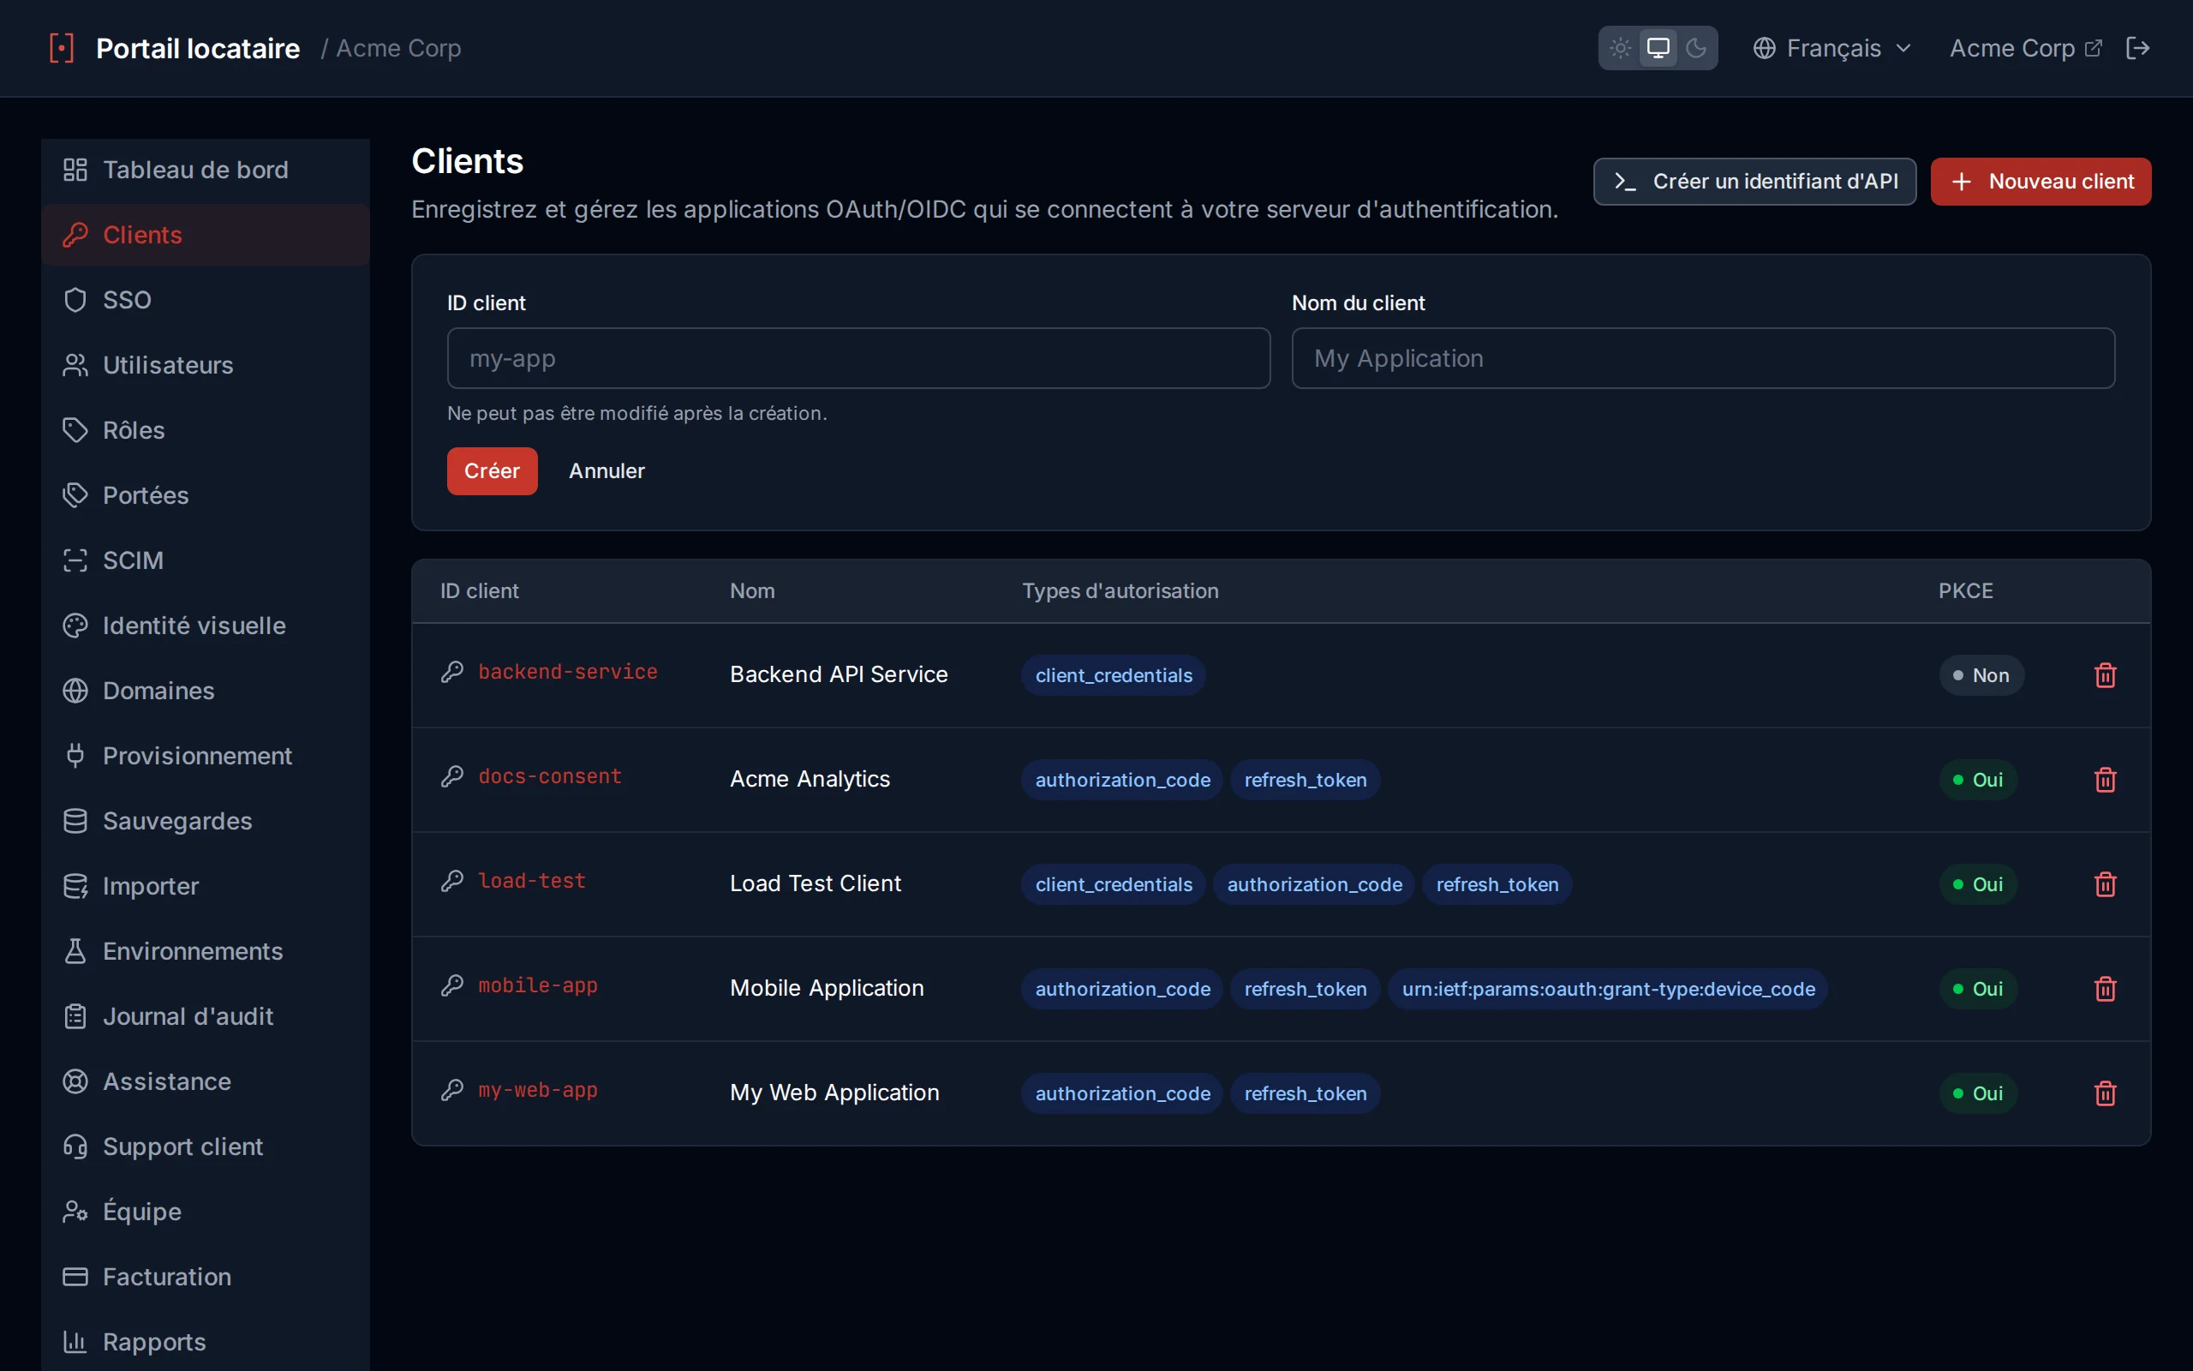
Task: Delete the load-test client trash icon
Action: pyautogui.click(x=2105, y=884)
